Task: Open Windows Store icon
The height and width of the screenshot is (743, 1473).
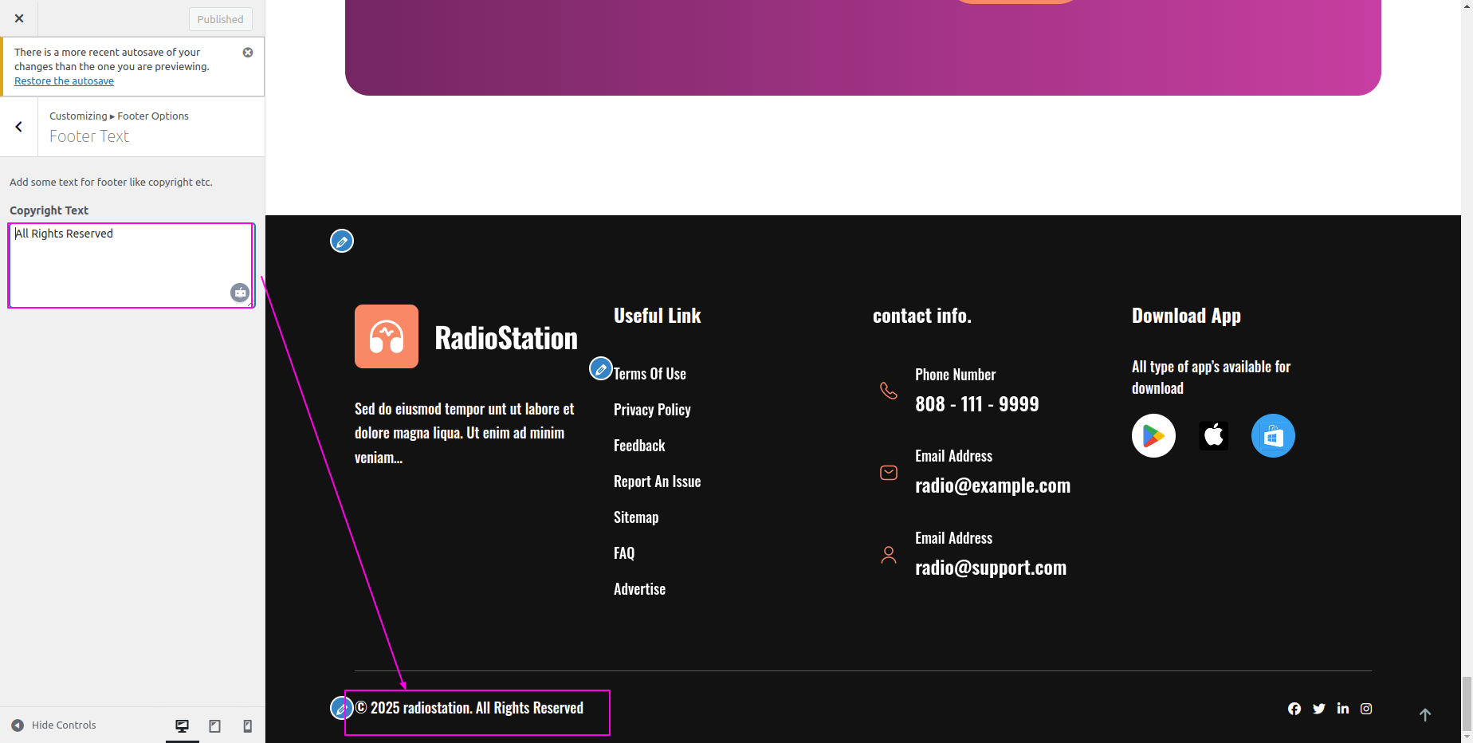Action: coord(1273,436)
